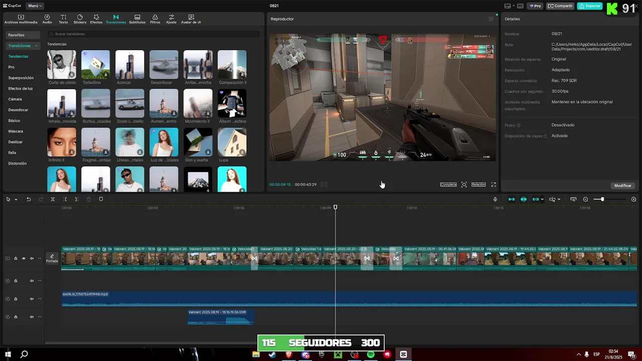Click the Completa preview quality button
The image size is (642, 361).
pyautogui.click(x=448, y=185)
